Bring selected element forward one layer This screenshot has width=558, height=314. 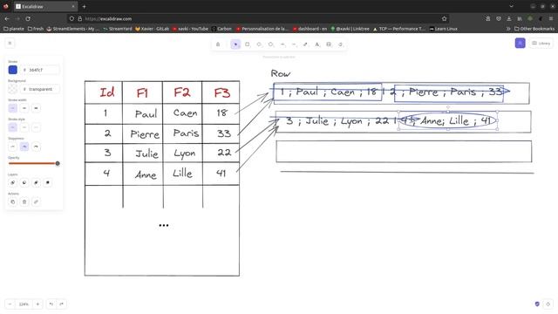tap(36, 182)
